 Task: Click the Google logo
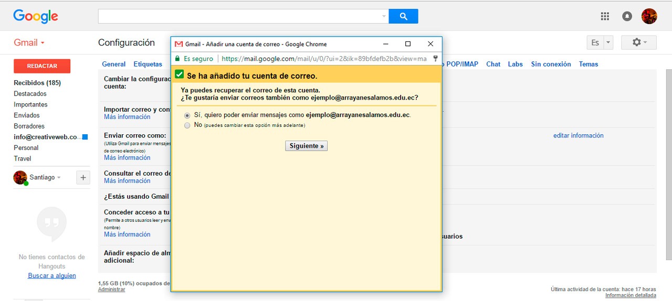36,16
